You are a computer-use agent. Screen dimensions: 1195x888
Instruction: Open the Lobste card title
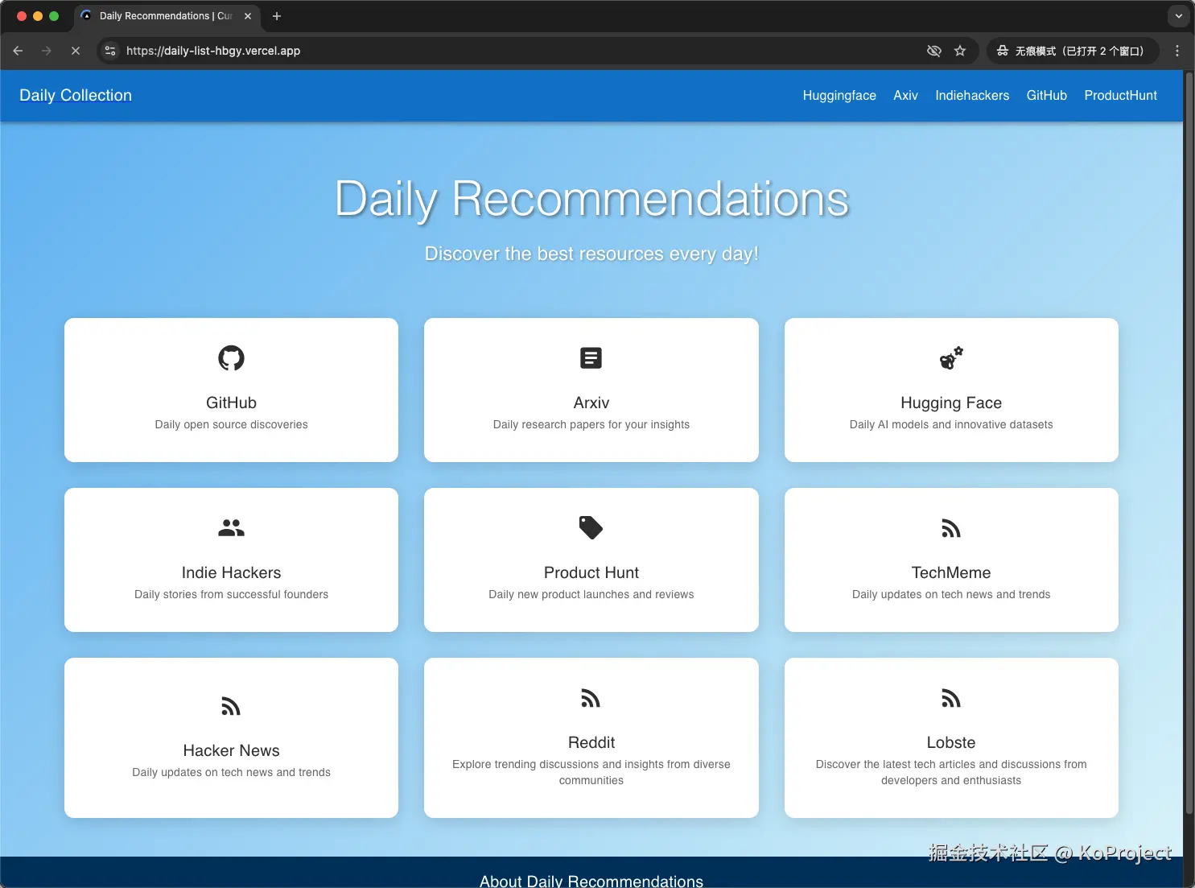951,742
